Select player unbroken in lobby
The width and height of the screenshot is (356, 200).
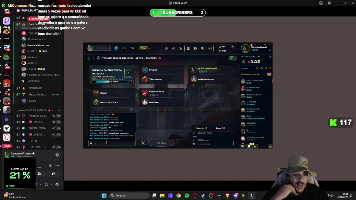click(x=161, y=102)
